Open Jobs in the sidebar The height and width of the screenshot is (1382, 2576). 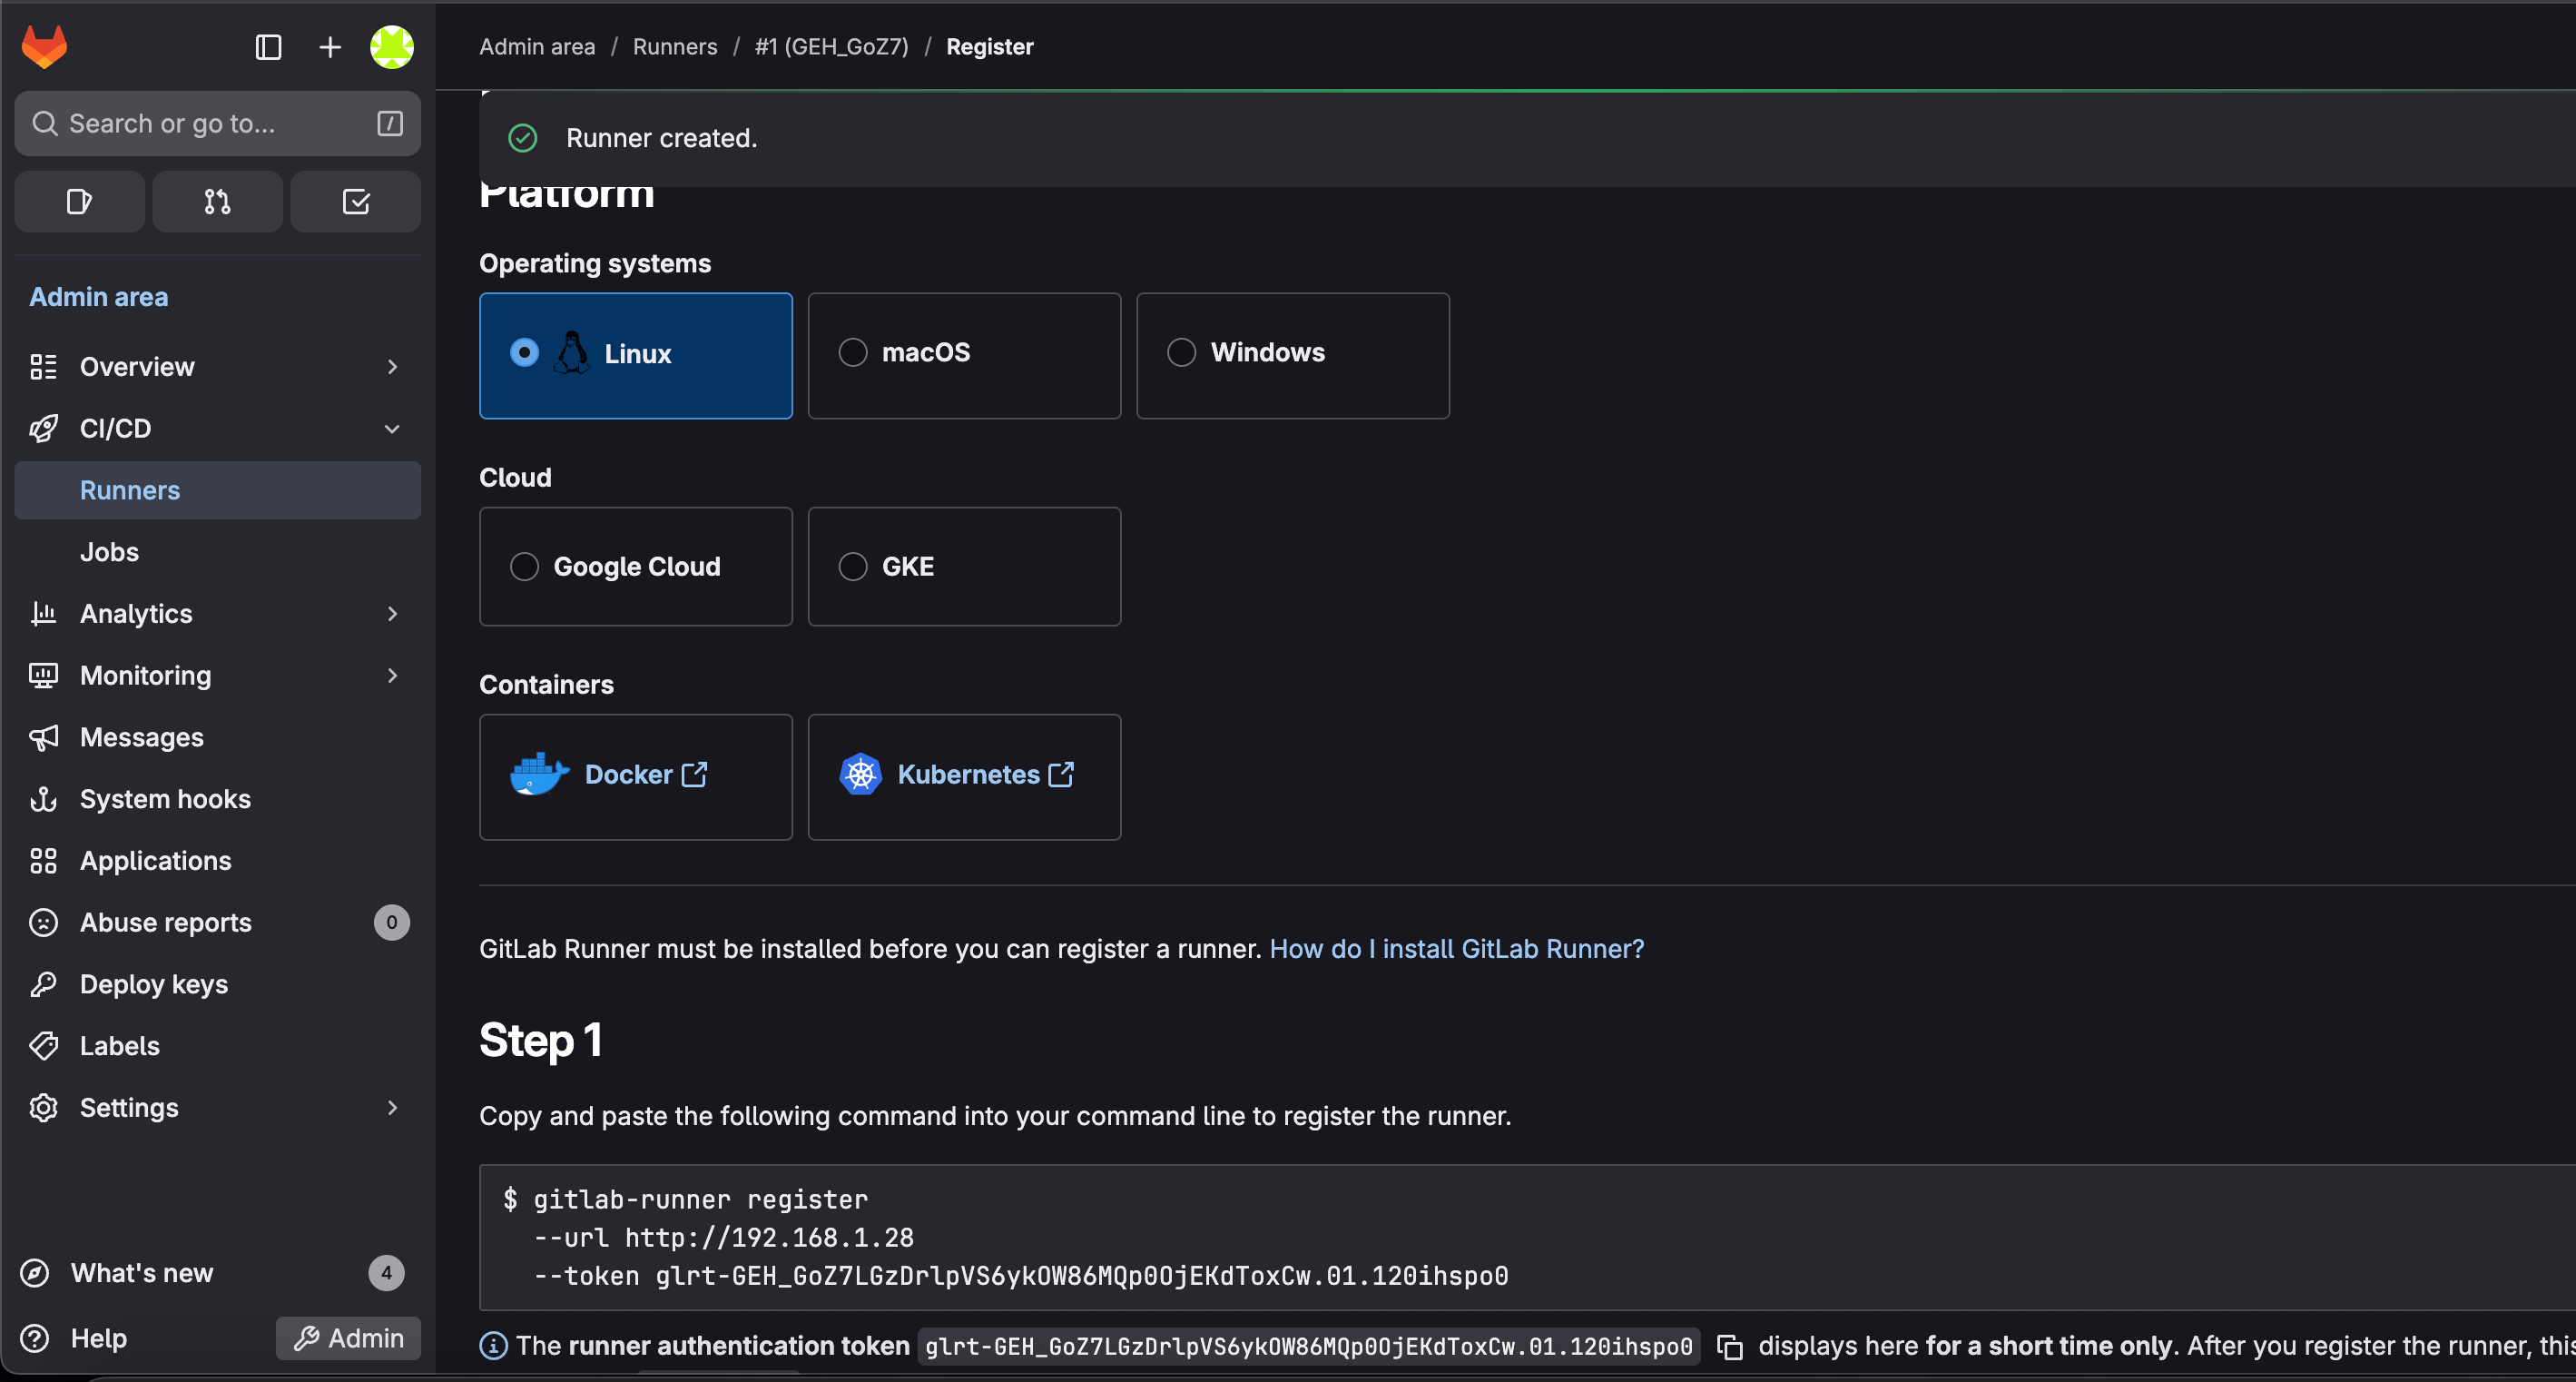point(109,551)
